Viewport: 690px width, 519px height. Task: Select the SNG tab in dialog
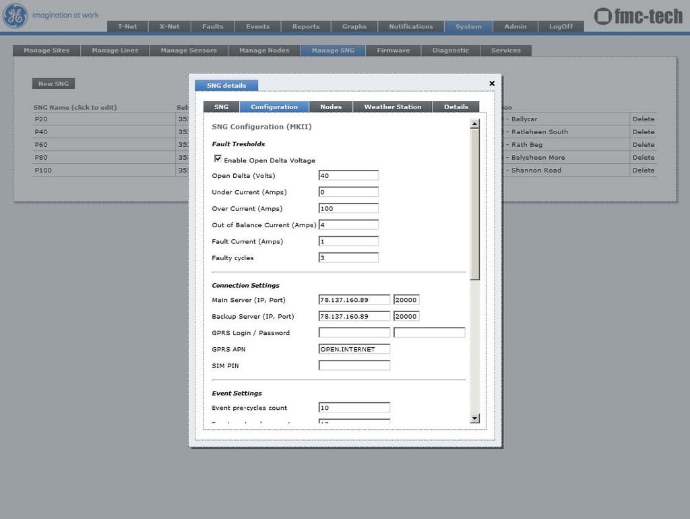(221, 106)
